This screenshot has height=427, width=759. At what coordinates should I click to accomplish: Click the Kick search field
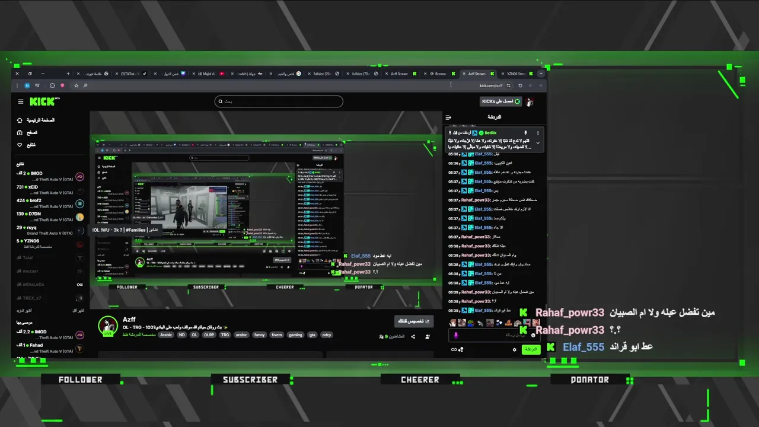pyautogui.click(x=279, y=101)
